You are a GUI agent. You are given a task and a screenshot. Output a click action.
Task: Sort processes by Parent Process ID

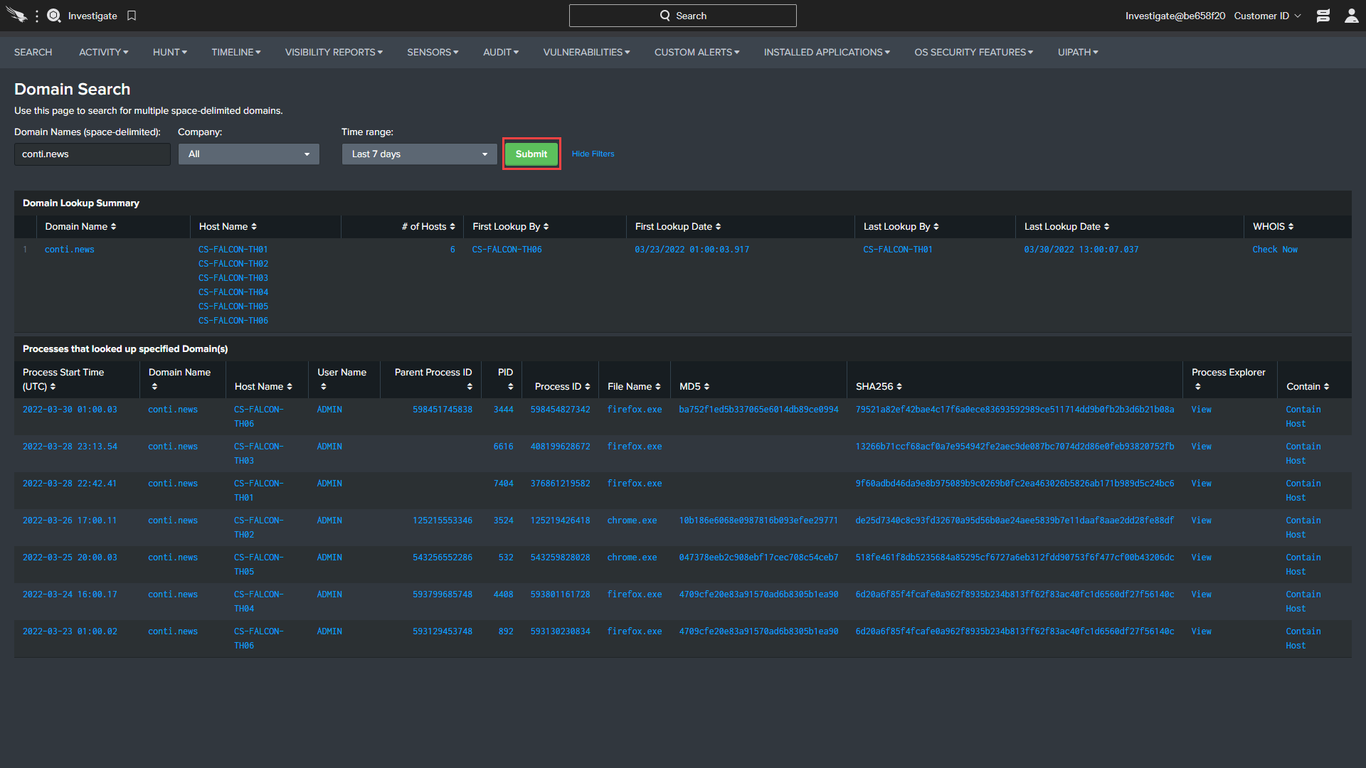(433, 379)
